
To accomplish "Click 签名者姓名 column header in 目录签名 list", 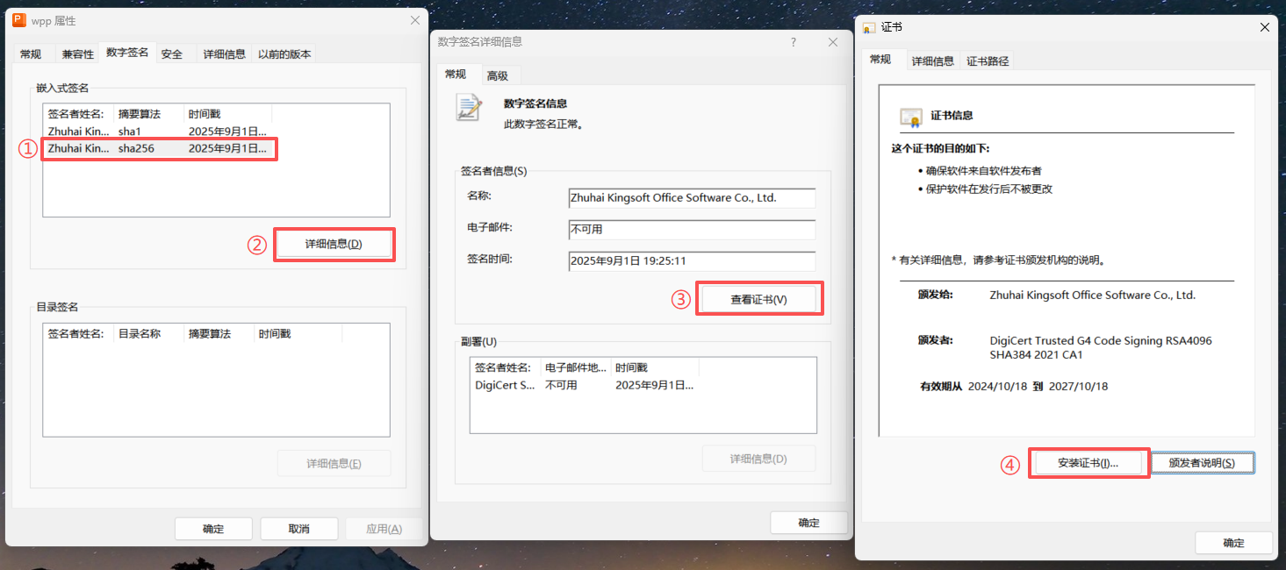I will coord(79,334).
